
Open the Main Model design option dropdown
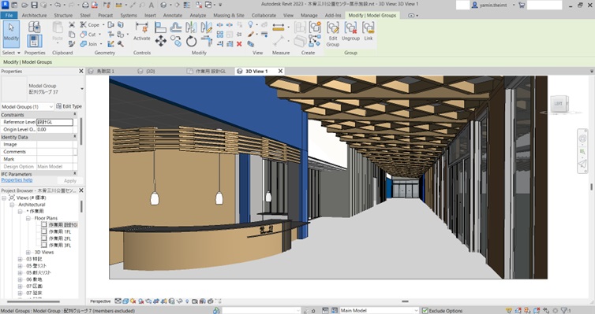[379, 311]
